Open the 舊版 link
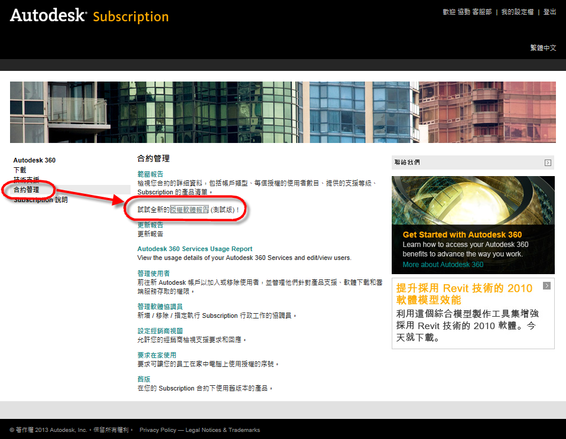566x439 pixels. click(x=144, y=379)
